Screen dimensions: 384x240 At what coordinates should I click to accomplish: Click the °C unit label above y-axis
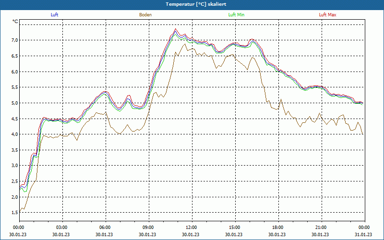click(15, 22)
